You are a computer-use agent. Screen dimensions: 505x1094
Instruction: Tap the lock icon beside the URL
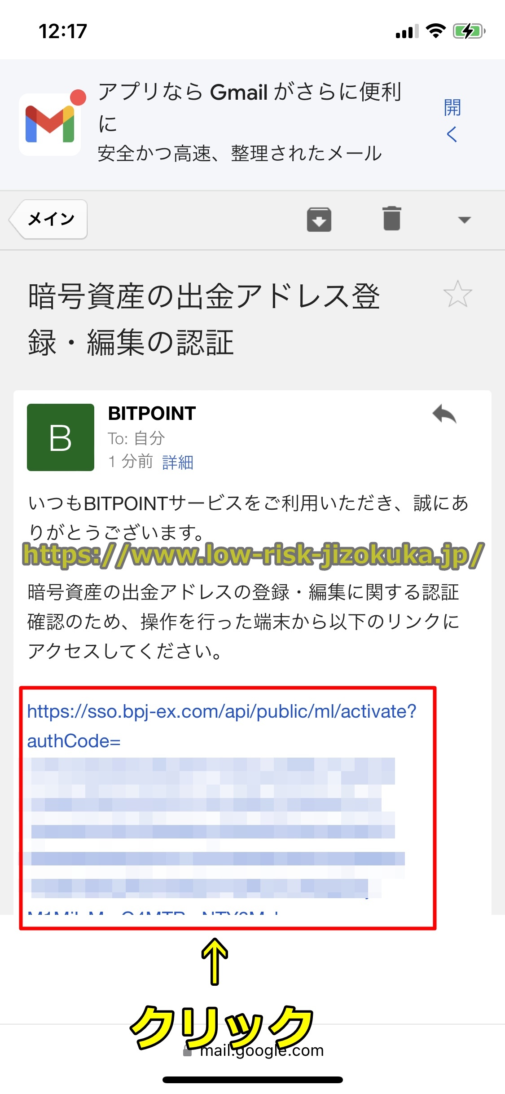tap(188, 1051)
